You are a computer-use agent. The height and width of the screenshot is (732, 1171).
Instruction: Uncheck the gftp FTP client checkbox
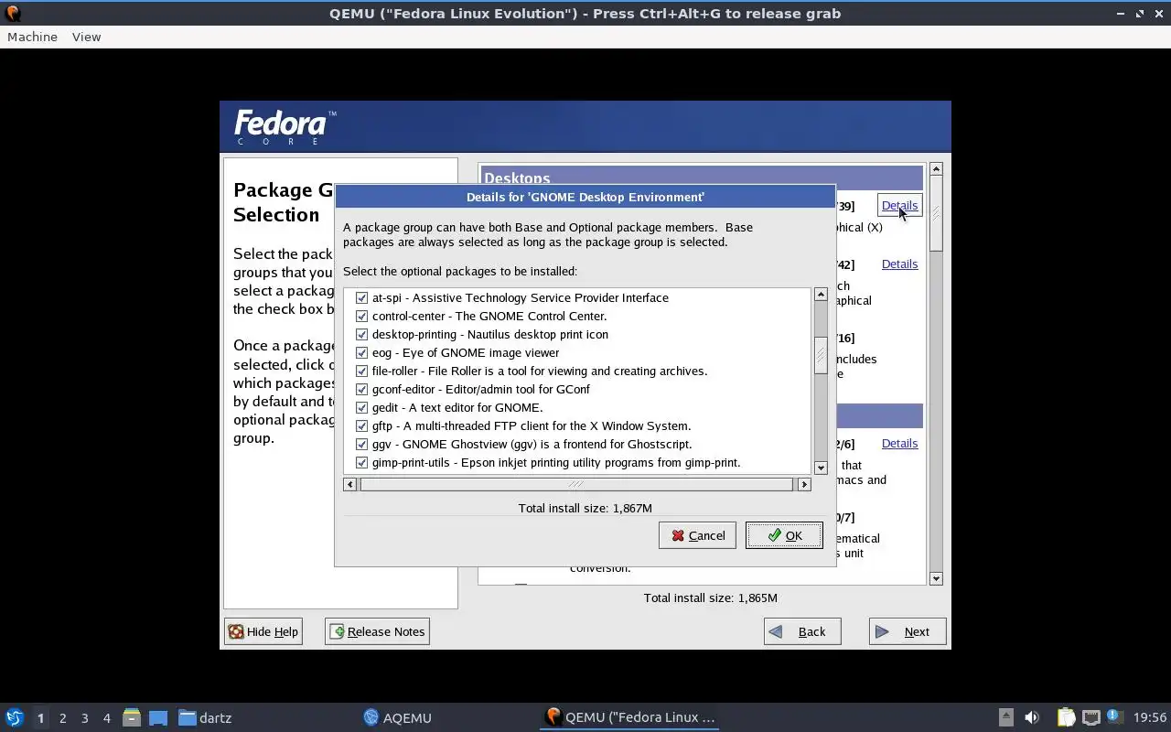361,425
